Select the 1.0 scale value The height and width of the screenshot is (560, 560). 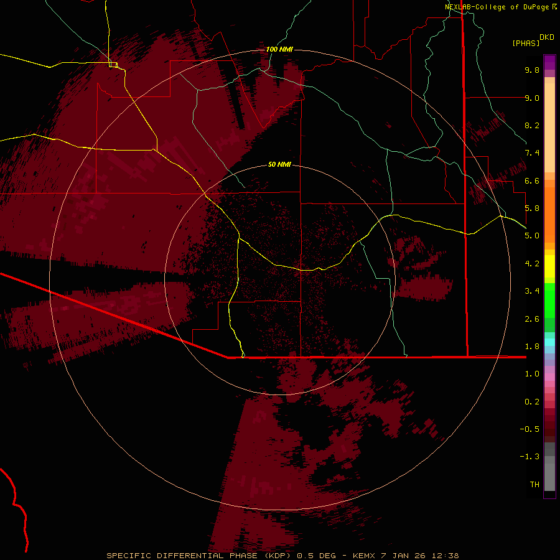pyautogui.click(x=532, y=374)
